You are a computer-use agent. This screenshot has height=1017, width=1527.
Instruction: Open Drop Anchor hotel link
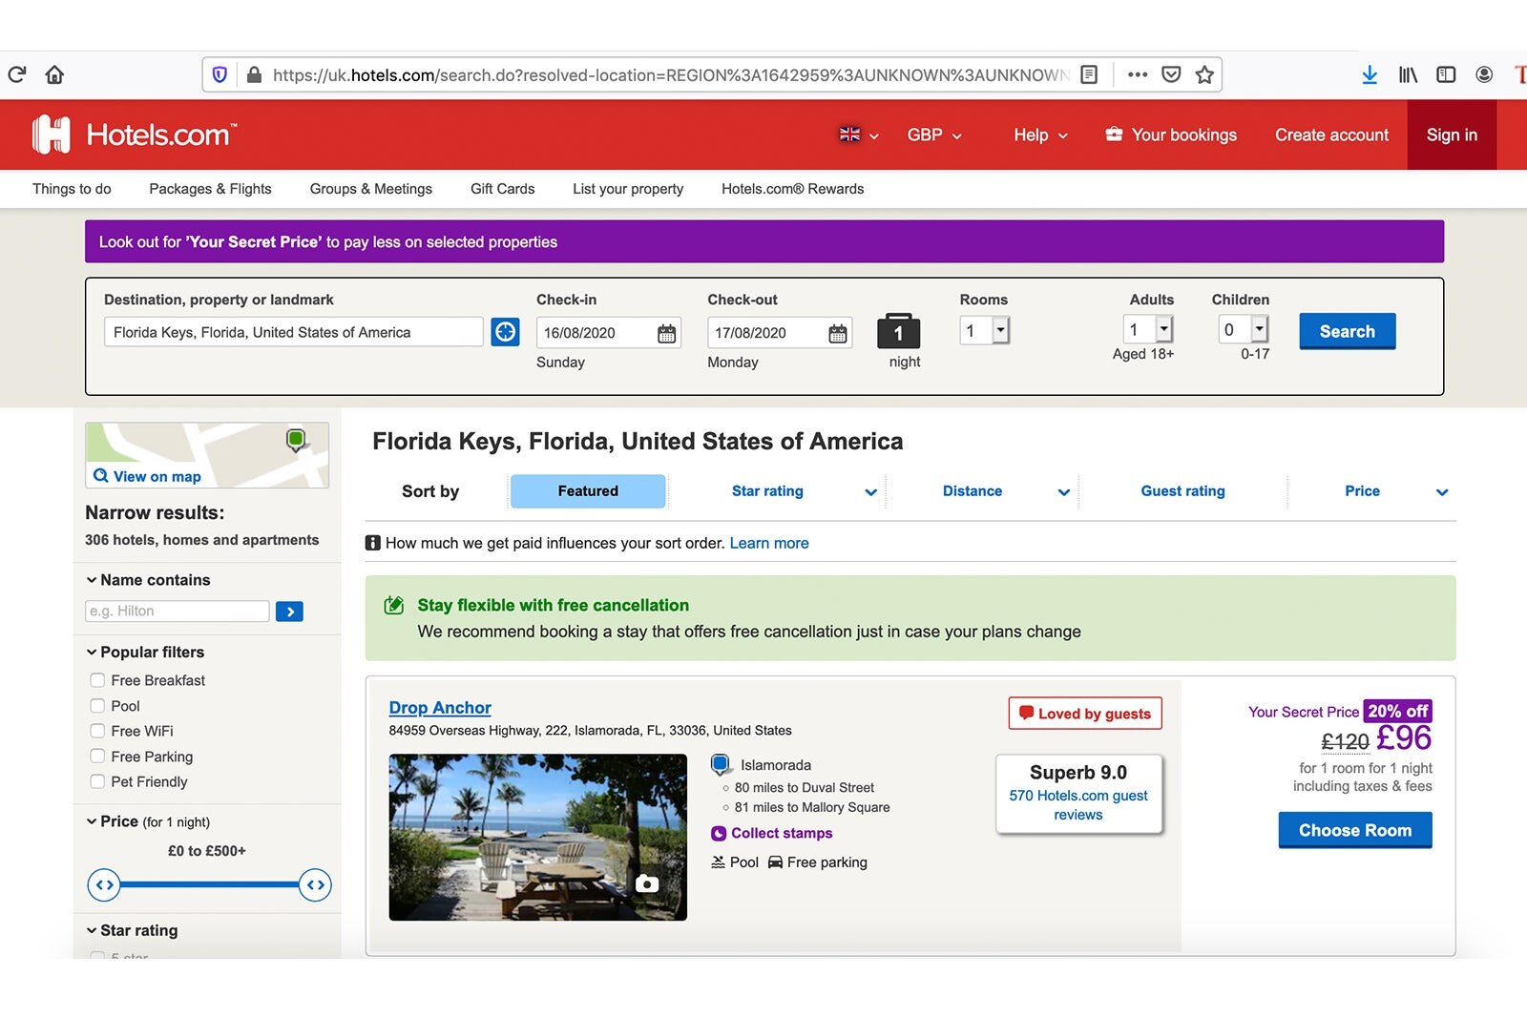440,708
